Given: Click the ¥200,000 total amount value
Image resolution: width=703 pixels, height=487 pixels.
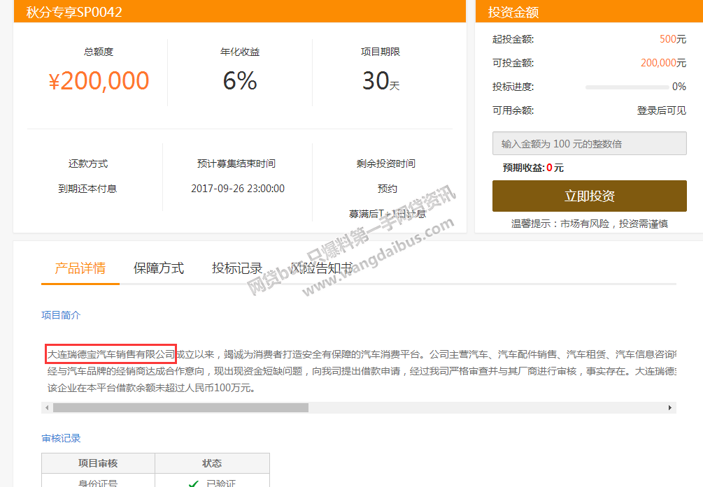Looking at the screenshot, I should [99, 80].
